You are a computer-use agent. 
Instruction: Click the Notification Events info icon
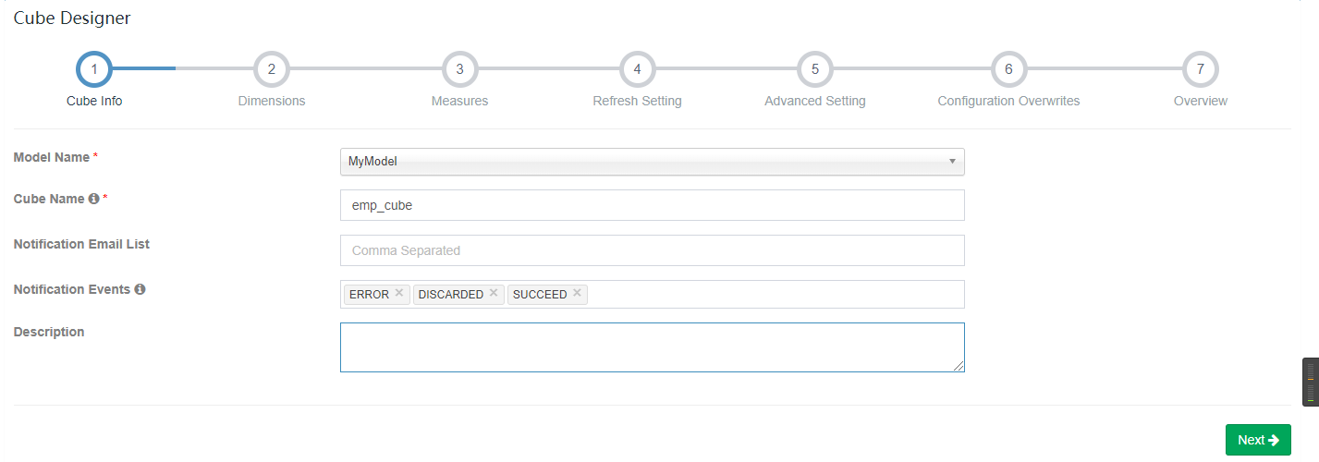(x=140, y=289)
